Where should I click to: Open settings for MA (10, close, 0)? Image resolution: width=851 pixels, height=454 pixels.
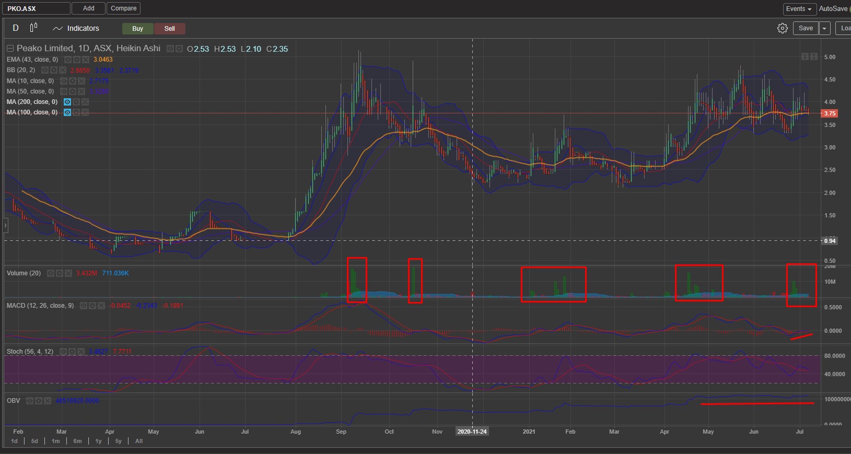(73, 81)
